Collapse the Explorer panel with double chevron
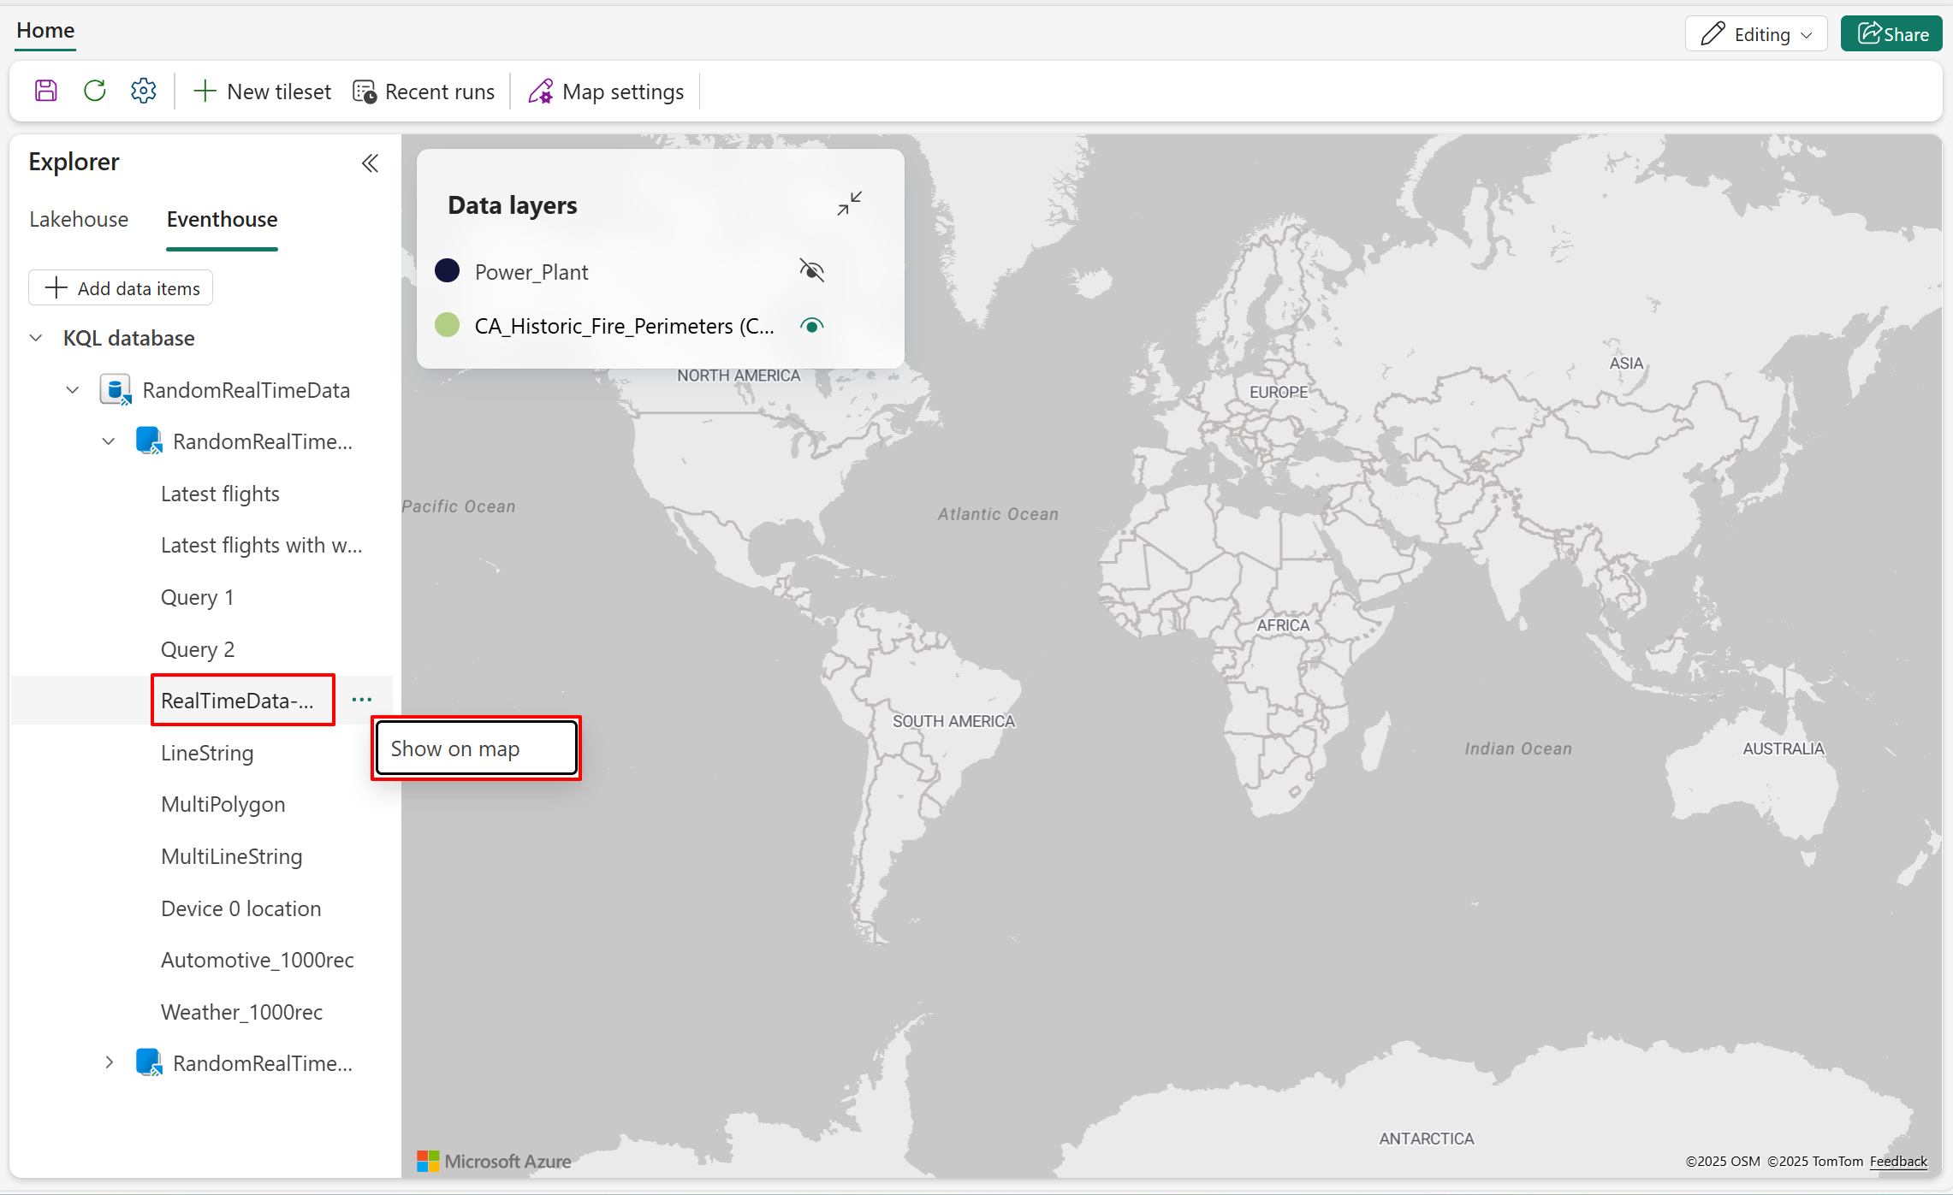The image size is (1953, 1195). pos(370,163)
